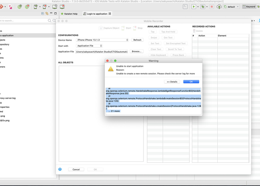Open the default profile selector
This screenshot has height=186, width=260.
[x=231, y=7]
